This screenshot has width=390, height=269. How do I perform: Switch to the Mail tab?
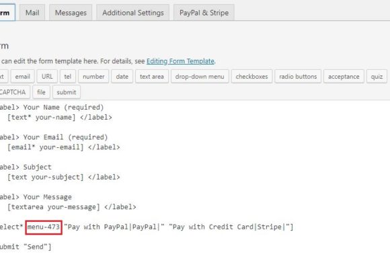point(32,13)
